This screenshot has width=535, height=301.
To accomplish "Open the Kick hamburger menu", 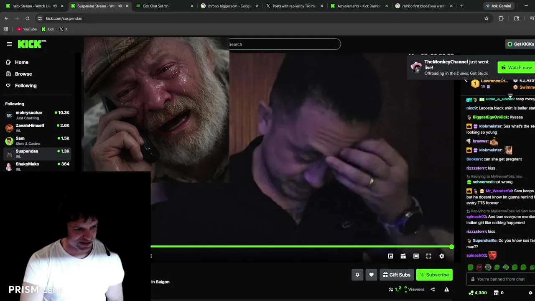I will [x=9, y=44].
